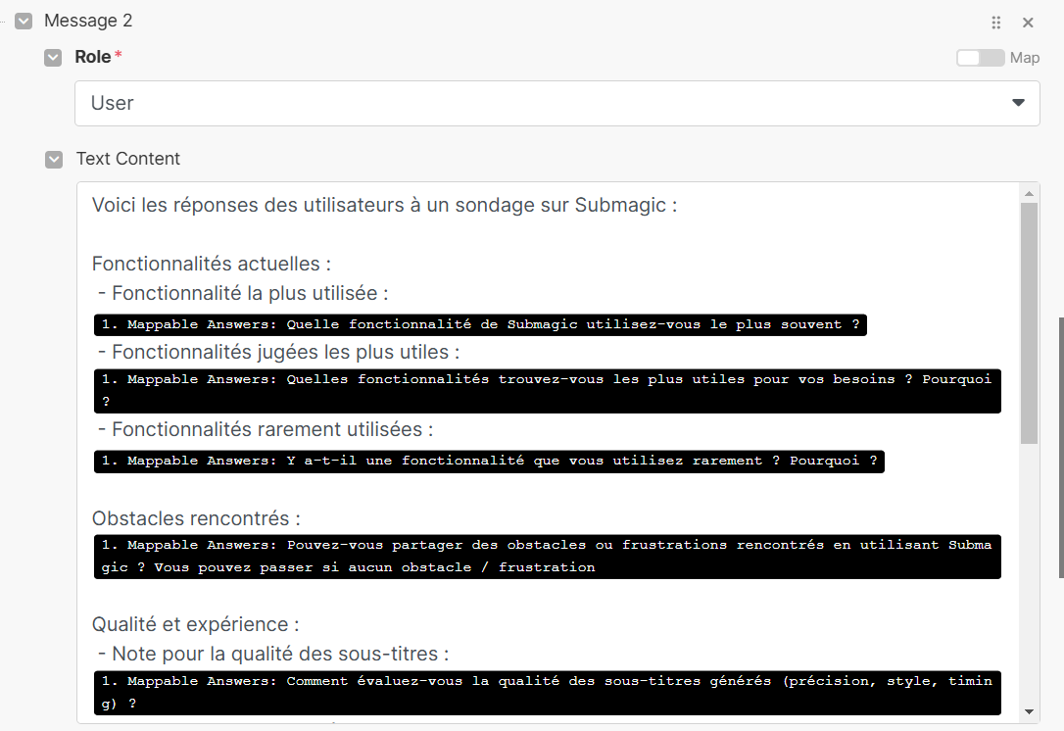The height and width of the screenshot is (731, 1064).
Task: Select the 'utilisez rarement' mapped pill
Action: click(x=489, y=462)
